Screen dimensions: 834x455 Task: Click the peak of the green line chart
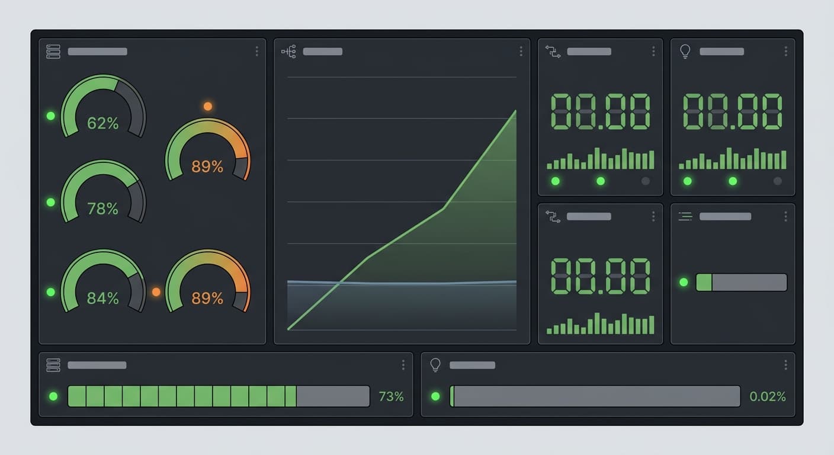[x=515, y=111]
